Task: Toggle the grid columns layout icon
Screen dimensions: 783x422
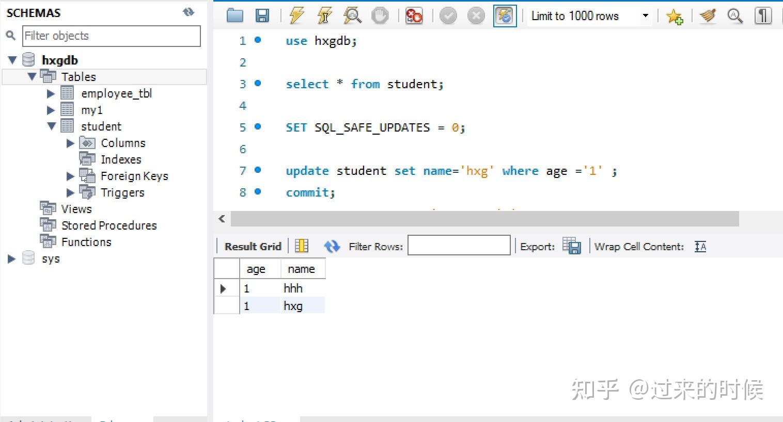Action: (302, 247)
